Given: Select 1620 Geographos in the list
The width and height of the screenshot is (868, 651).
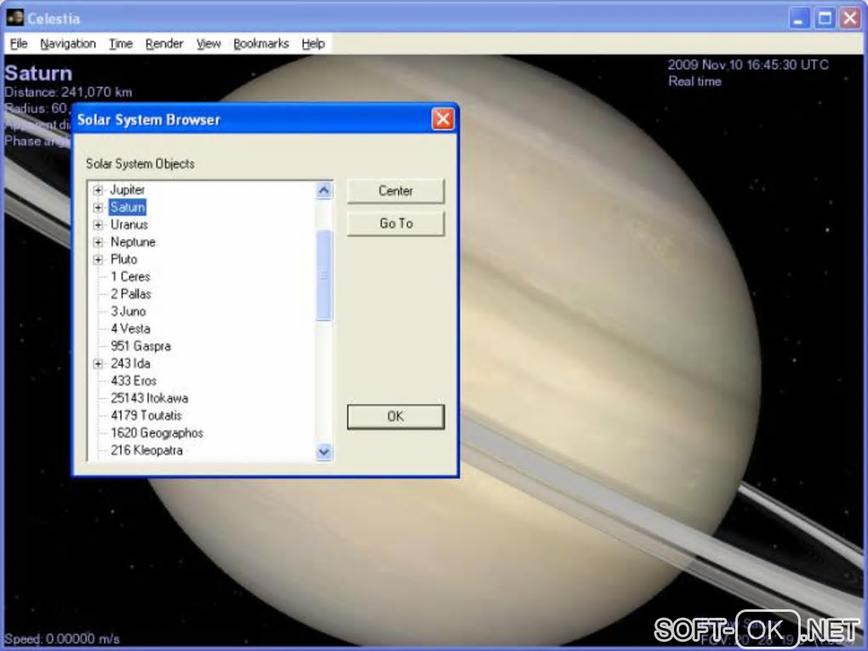Looking at the screenshot, I should tap(157, 433).
